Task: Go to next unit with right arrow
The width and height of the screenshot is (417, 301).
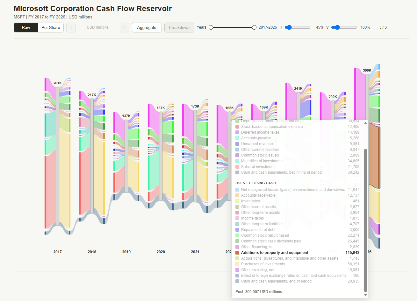Action: 125,28
